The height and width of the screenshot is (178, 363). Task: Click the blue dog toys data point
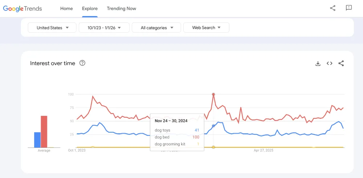click(213, 126)
